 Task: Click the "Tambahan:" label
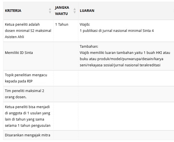point(89,46)
